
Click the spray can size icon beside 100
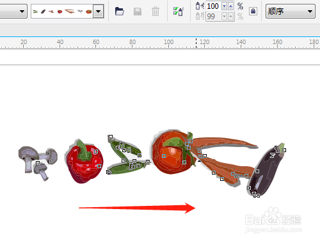tap(200, 6)
